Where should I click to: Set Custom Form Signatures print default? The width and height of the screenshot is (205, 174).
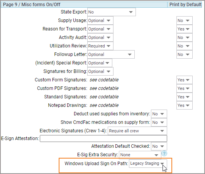coord(184,80)
